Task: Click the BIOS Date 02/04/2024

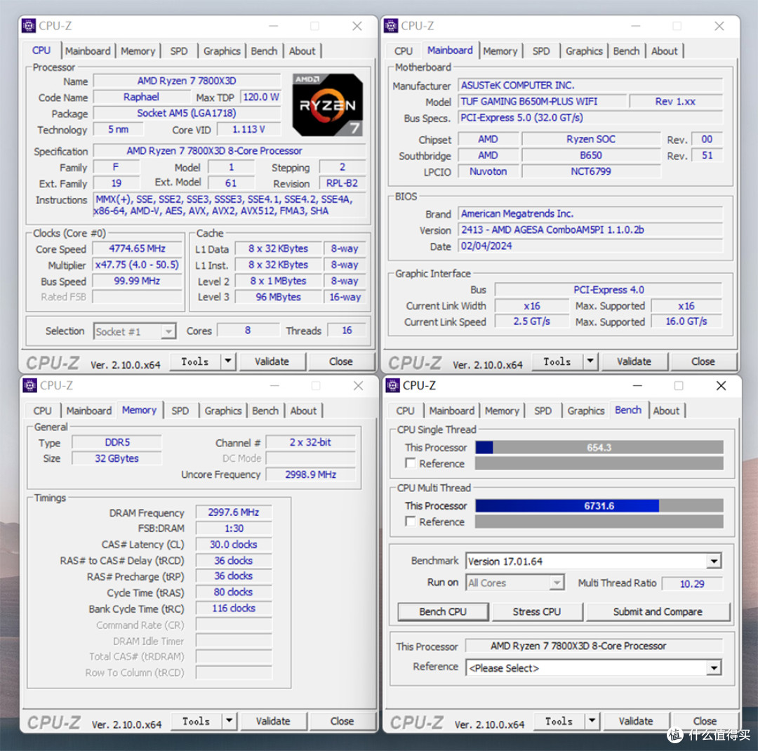Action: (590, 246)
